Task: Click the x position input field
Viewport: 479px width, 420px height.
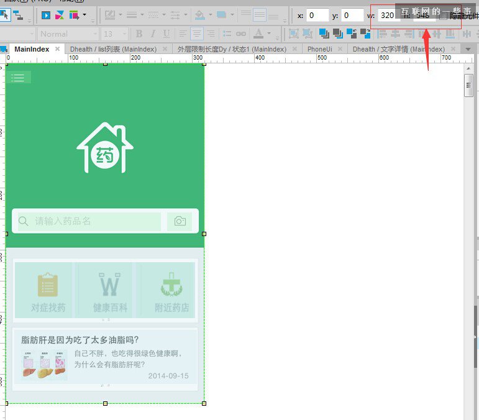Action: 317,15
